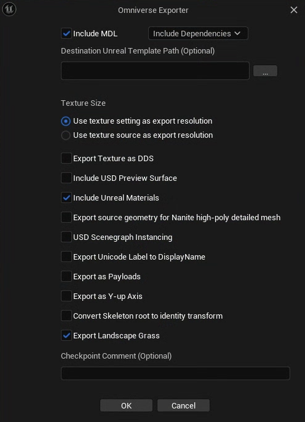The height and width of the screenshot is (422, 305).
Task: Enable Convert Skeleton root to identity transform
Action: tap(66, 316)
